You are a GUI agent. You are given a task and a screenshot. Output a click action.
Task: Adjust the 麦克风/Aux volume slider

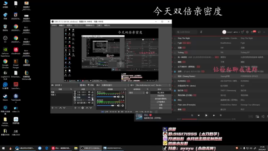pyautogui.click(x=107, y=97)
